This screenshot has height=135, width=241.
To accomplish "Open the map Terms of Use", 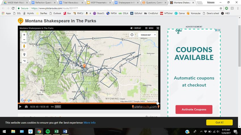I will click(152, 101).
